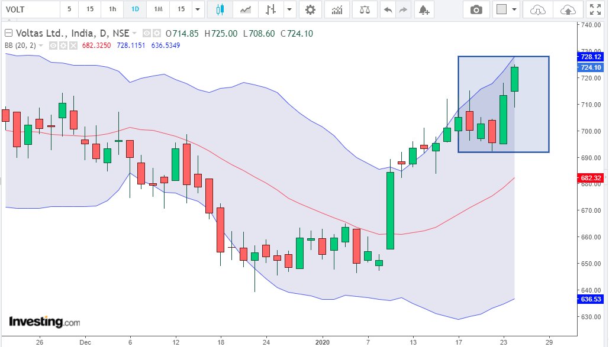Image resolution: width=609 pixels, height=347 pixels.
Task: Open Voltas series settings gear in legend
Action: pos(156,33)
